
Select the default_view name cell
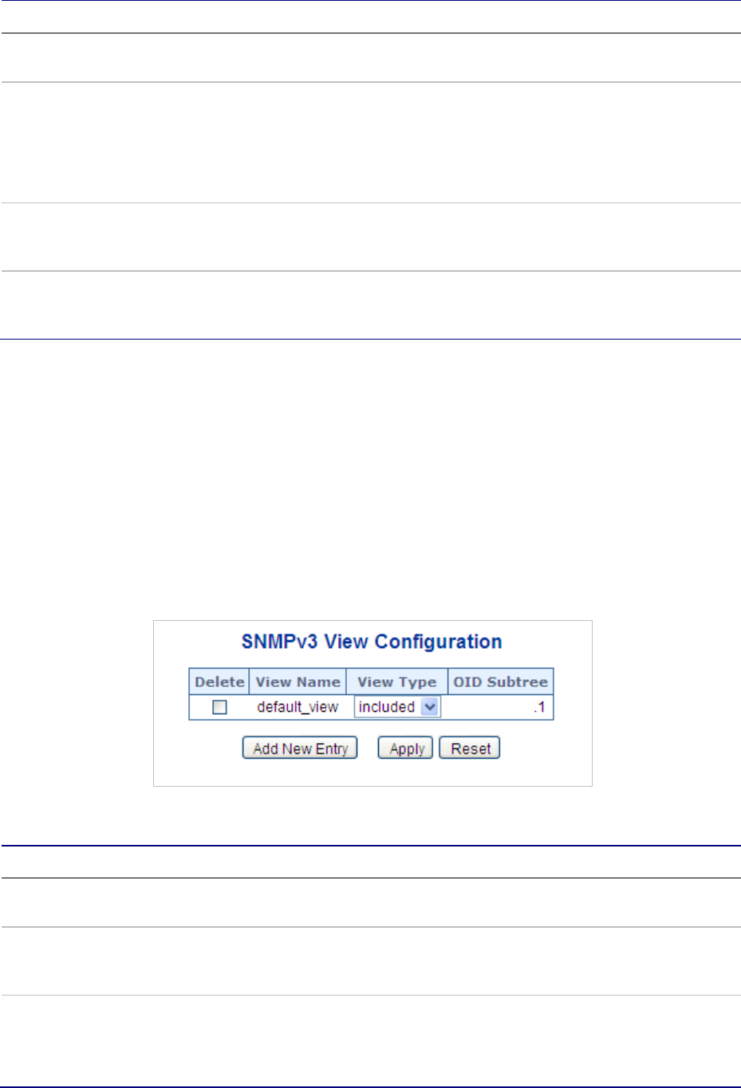[x=298, y=707]
